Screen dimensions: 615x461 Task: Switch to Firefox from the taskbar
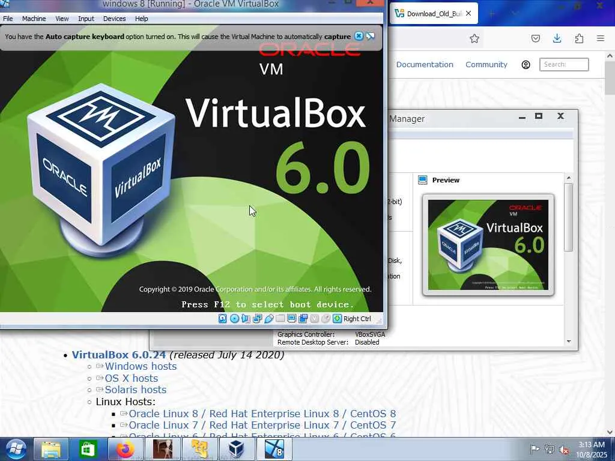[125, 449]
